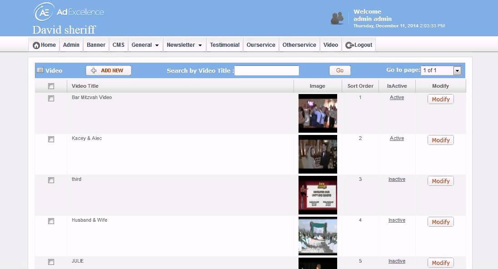Image resolution: width=498 pixels, height=269 pixels.
Task: Open the Video menu item
Action: click(x=331, y=45)
